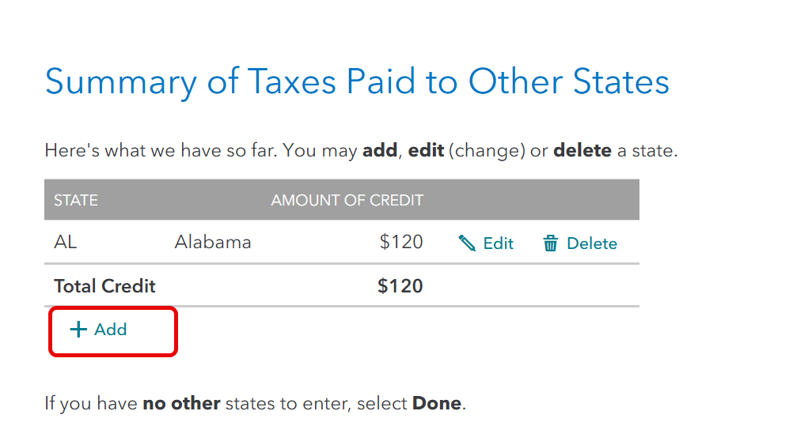Click the Here's what we have sentence
Image resolution: width=812 pixels, height=445 pixels.
pos(361,151)
